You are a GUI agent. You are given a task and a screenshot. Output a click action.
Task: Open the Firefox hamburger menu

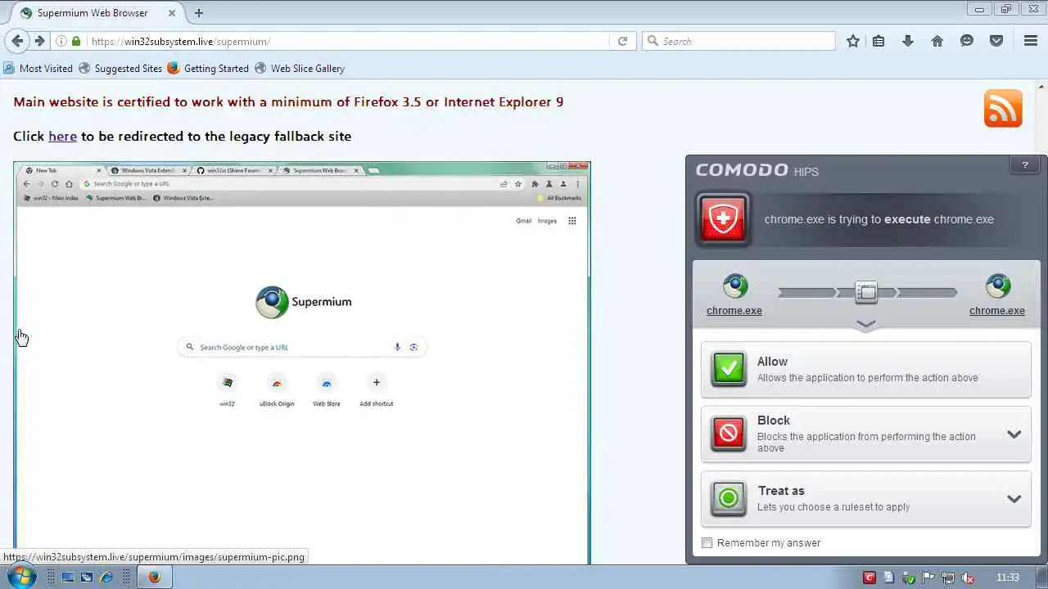pos(1031,41)
